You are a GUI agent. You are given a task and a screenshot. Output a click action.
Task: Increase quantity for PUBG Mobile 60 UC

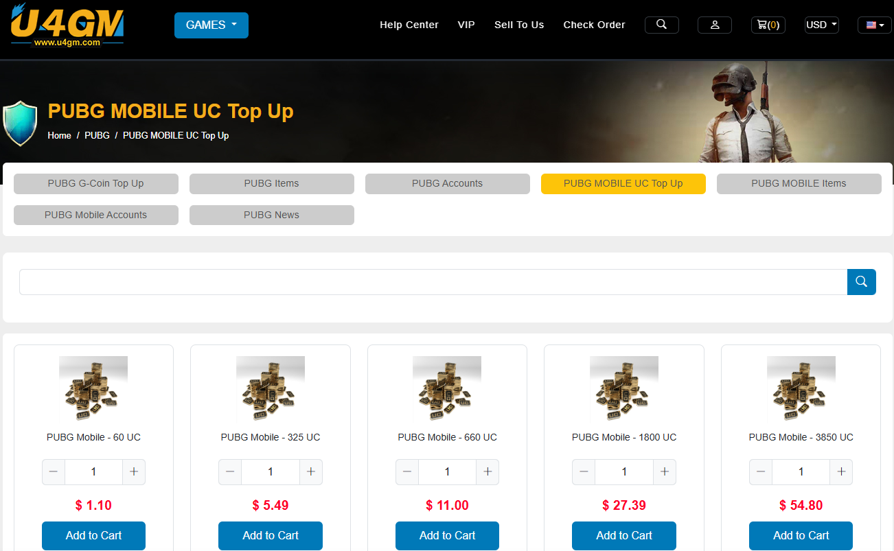(x=134, y=472)
